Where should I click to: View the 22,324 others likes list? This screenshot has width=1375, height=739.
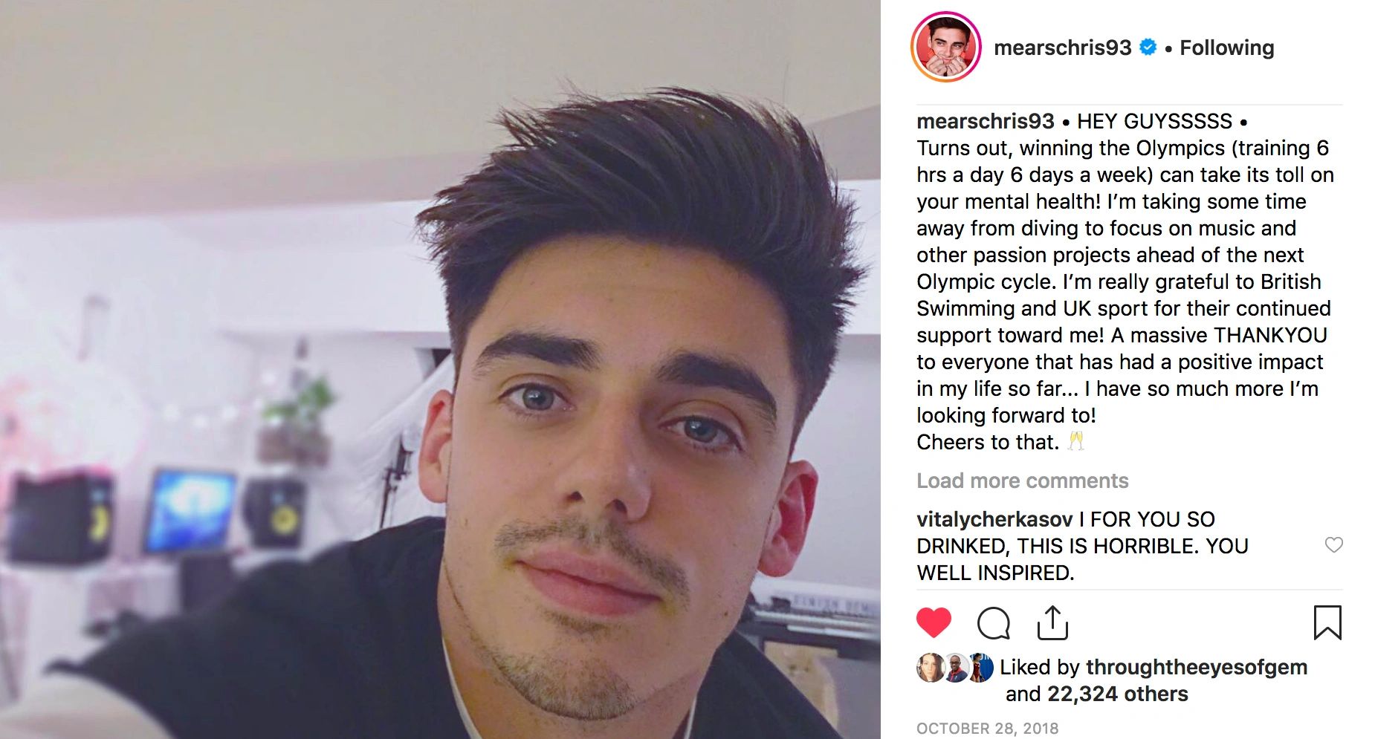[1118, 694]
